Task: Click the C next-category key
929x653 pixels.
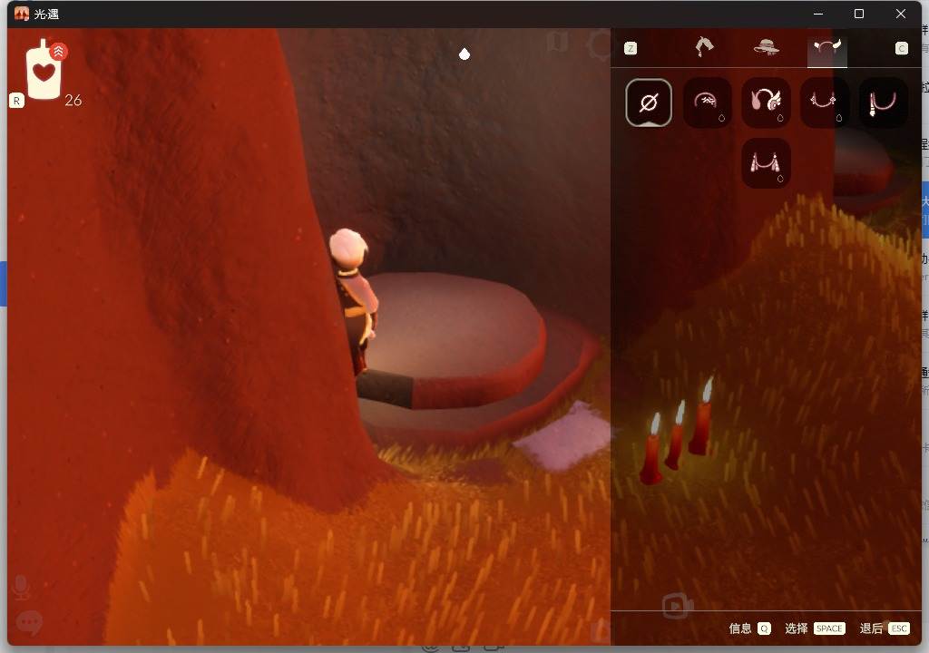Action: (x=901, y=49)
